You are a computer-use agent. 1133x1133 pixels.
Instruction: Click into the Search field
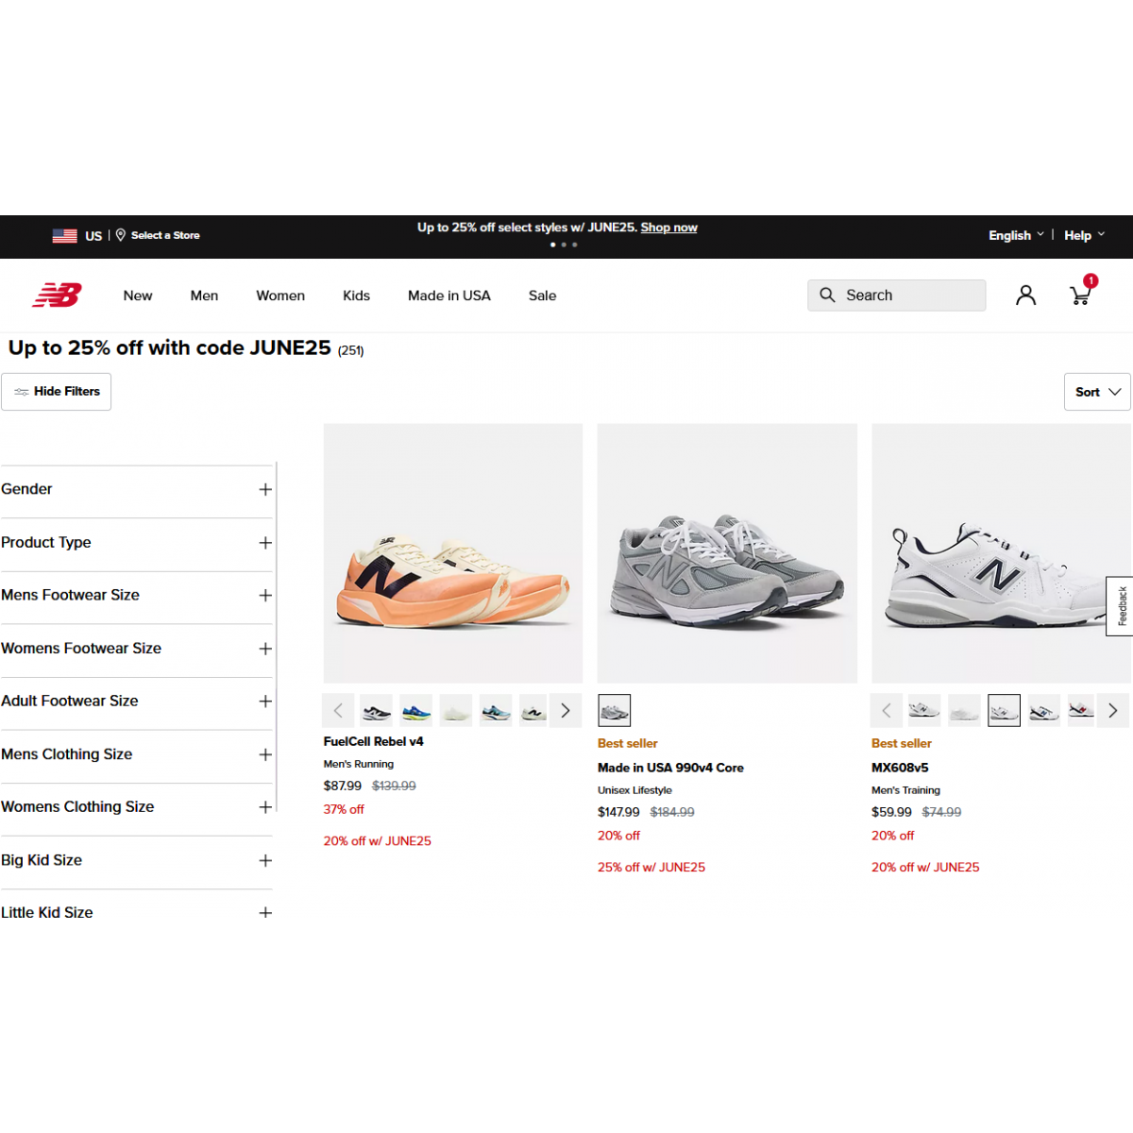point(897,296)
